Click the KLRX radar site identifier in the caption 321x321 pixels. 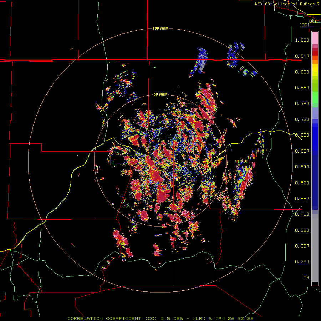200,319
